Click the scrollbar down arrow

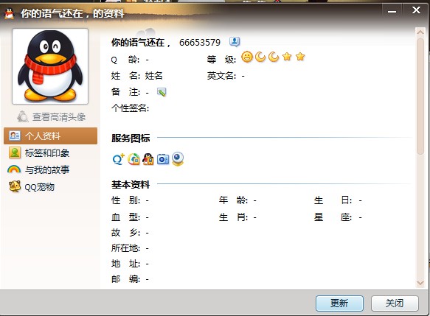pos(420,283)
